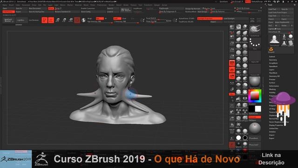Click the Zoom3D shelf icon
The width and height of the screenshot is (298, 168).
[x=232, y=119]
